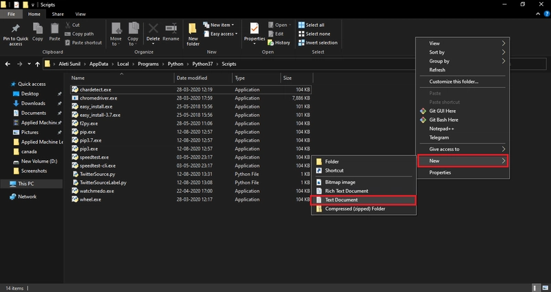The image size is (551, 292).
Task: Create a new Text Document
Action: coord(364,200)
